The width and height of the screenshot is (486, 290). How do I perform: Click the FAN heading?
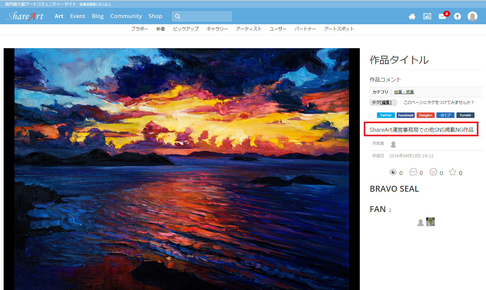tap(378, 209)
